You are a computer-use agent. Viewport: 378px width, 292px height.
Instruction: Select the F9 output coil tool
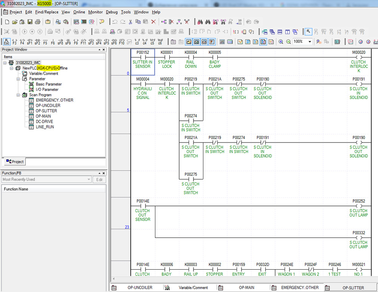click(76, 42)
